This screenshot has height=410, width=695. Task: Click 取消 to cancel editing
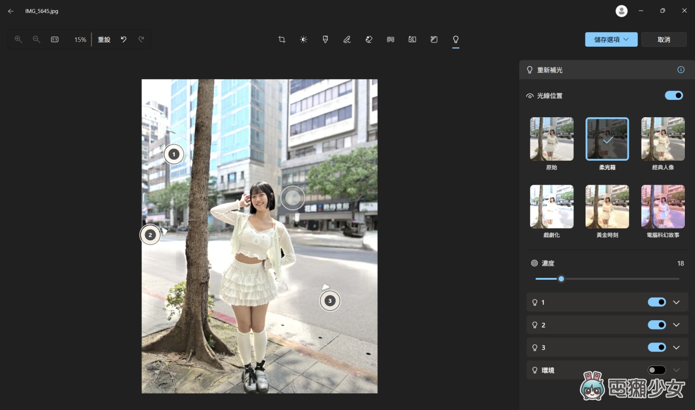point(664,40)
